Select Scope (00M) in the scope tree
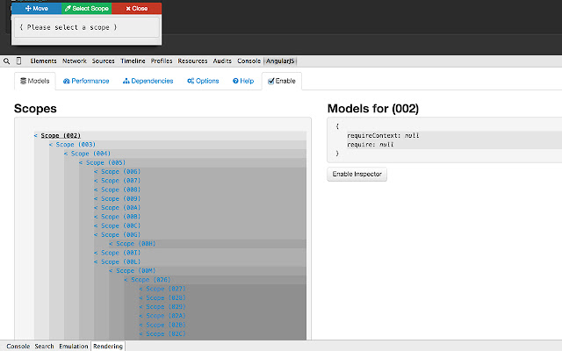Image resolution: width=562 pixels, height=351 pixels. pyautogui.click(x=136, y=271)
